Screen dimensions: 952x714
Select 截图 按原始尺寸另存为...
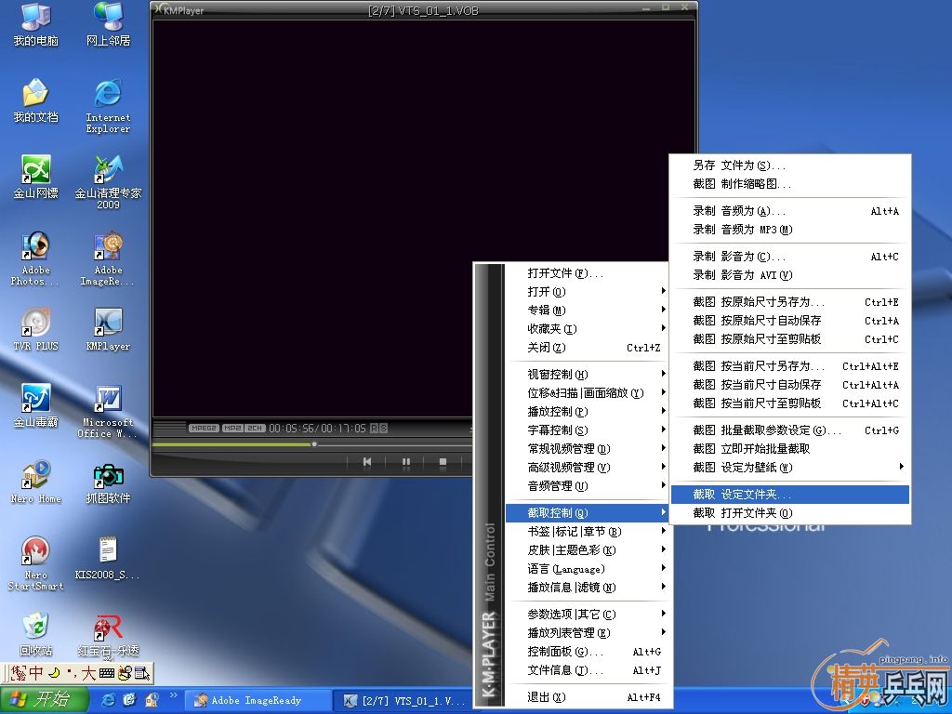click(x=790, y=302)
